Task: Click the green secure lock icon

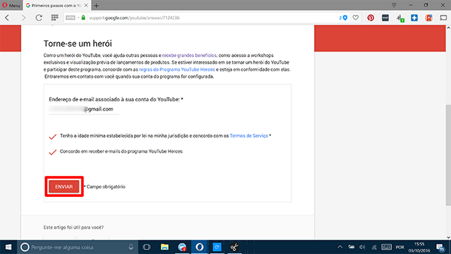Action: pos(83,18)
